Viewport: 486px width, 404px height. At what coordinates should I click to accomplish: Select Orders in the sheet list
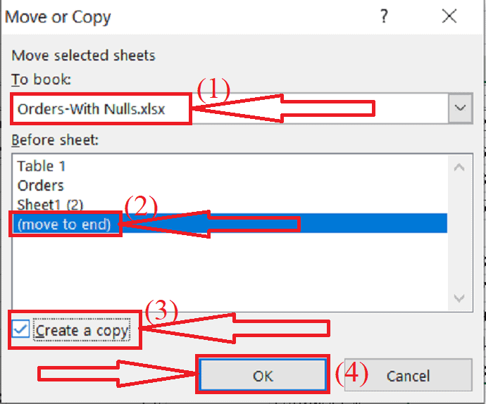click(x=41, y=186)
